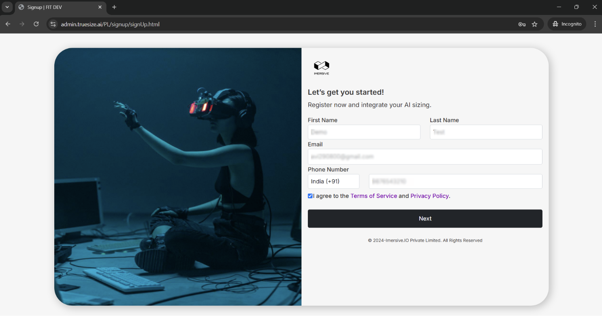Click the phone number input field
Screen dimensions: 602x319
[455, 181]
